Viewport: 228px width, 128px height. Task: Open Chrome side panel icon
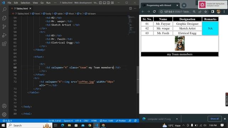[x=213, y=12]
